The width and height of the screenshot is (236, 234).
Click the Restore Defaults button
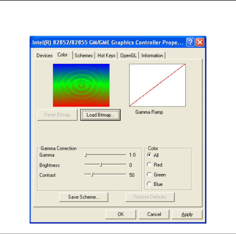[150, 197]
